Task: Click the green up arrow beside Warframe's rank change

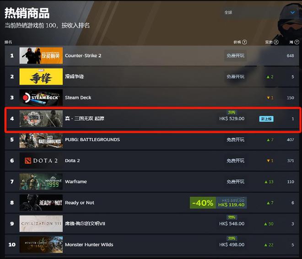Action: click(x=266, y=182)
